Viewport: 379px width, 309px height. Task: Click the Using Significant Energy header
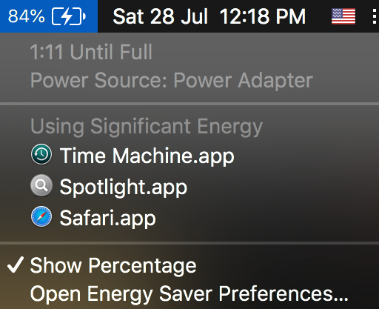pos(147,126)
